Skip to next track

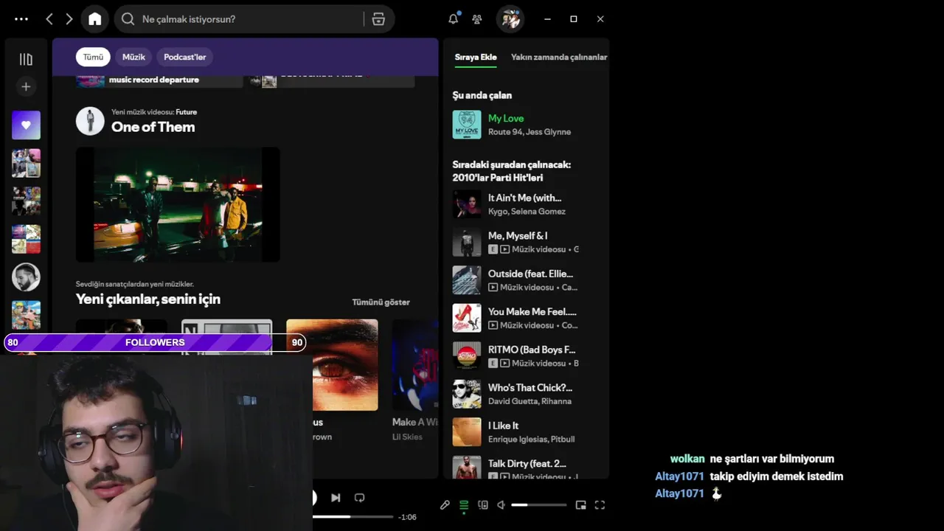coord(336,498)
